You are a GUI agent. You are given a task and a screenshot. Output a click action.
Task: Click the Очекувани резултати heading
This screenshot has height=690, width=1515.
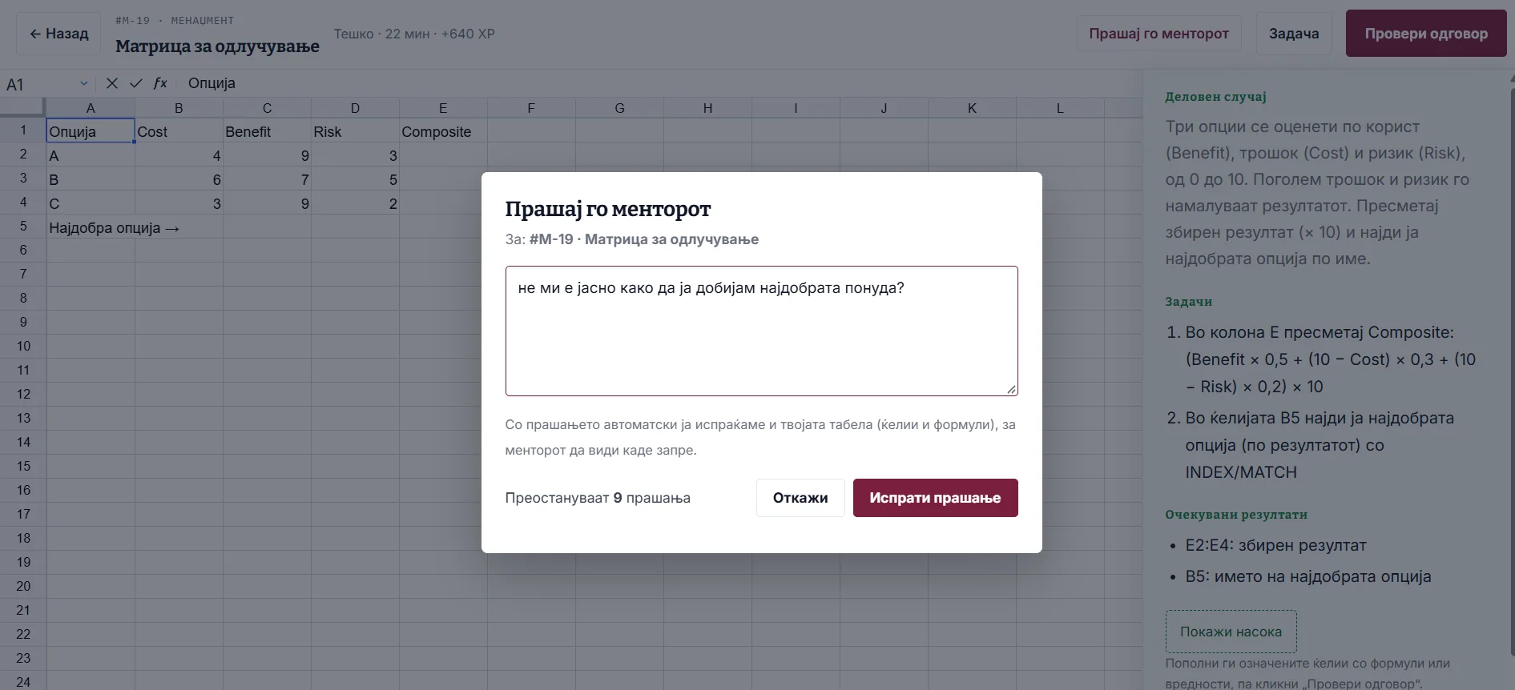coord(1236,515)
